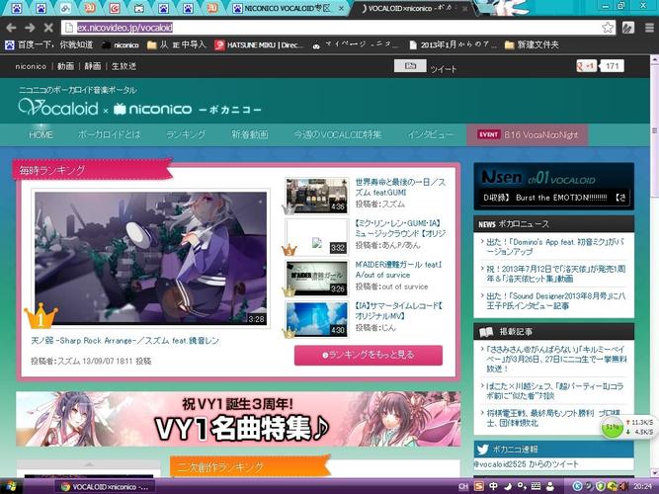Open the 将棋電王戦 article link

[554, 418]
